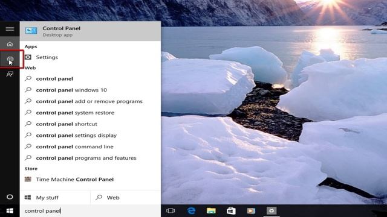387x217 pixels.
Task: Pick "control panel command line" suggestion
Action: click(x=90, y=146)
